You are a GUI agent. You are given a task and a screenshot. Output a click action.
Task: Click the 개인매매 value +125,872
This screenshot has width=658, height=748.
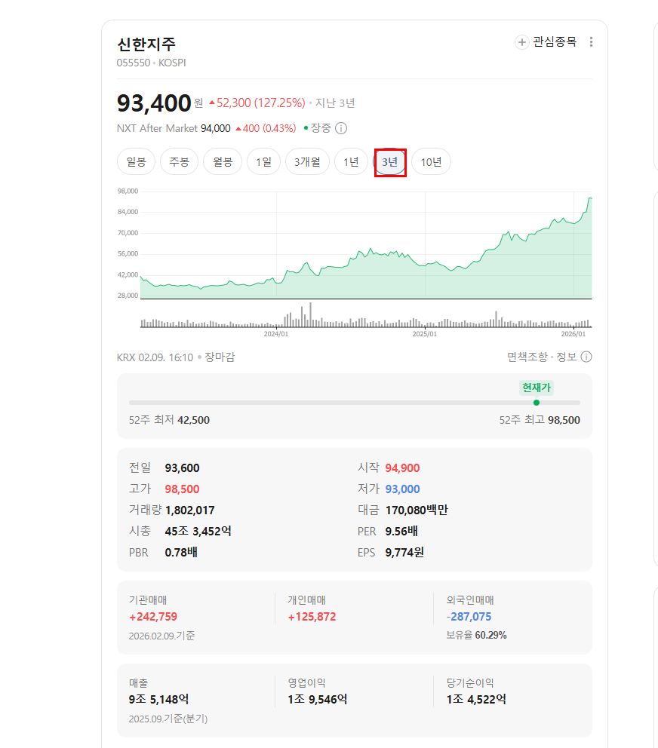pos(312,617)
